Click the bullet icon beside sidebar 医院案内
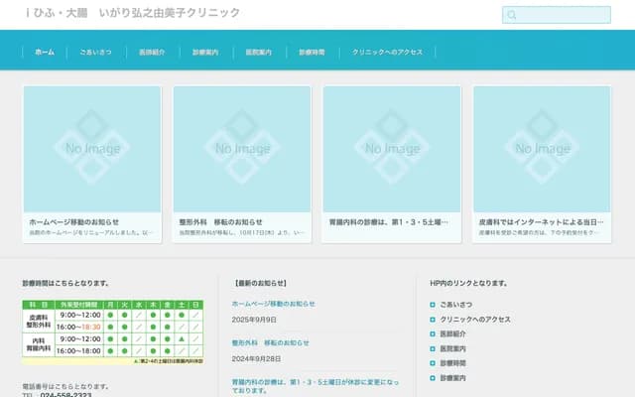The height and width of the screenshot is (397, 635). (433, 348)
